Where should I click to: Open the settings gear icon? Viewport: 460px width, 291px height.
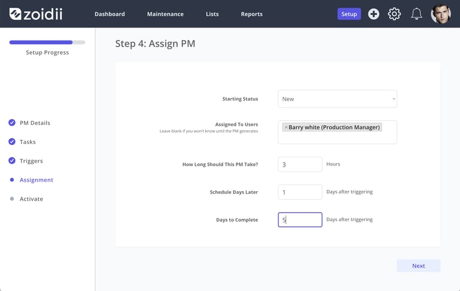click(394, 14)
